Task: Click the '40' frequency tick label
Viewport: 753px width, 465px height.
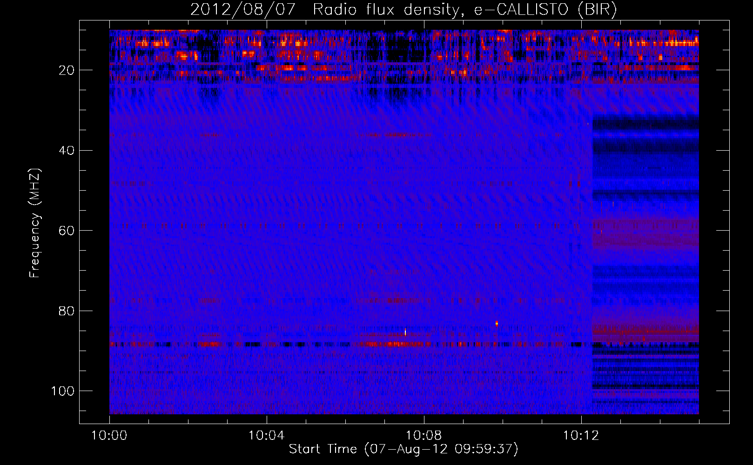Action: click(67, 150)
